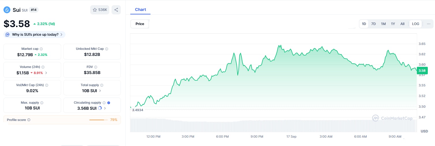Click the 79% profile score value

(x=114, y=120)
